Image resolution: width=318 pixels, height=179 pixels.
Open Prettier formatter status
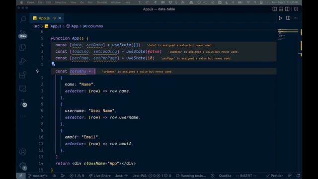click(x=274, y=176)
